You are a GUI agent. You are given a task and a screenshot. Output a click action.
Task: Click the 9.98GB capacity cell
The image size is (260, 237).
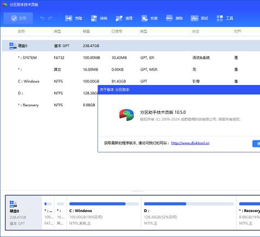coord(89,105)
